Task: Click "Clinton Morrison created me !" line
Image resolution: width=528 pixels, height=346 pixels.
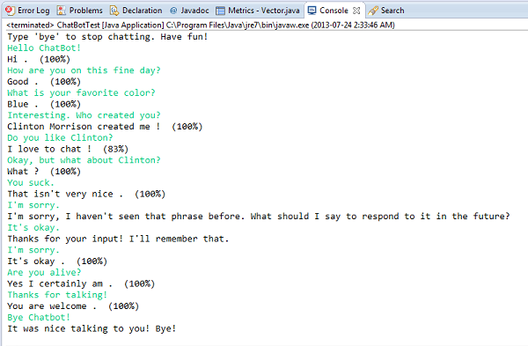Action: [x=105, y=127]
